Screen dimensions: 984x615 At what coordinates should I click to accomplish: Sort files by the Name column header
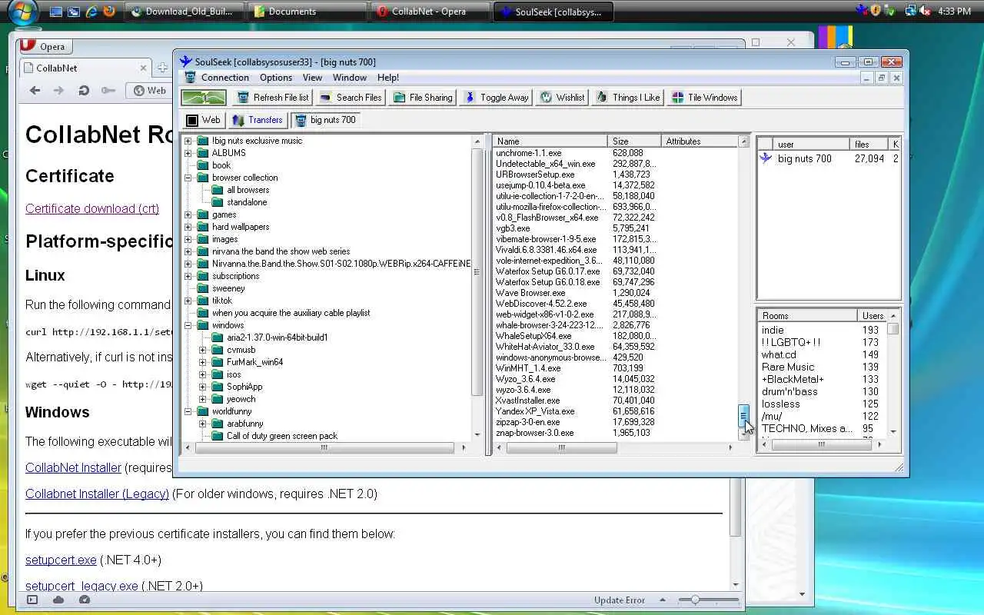(x=550, y=141)
